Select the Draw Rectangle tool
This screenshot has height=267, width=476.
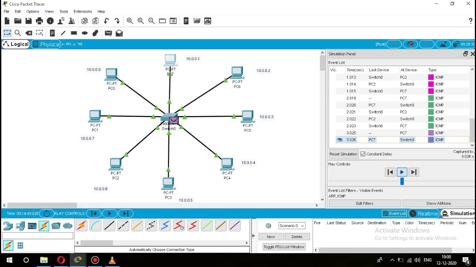coord(74,33)
